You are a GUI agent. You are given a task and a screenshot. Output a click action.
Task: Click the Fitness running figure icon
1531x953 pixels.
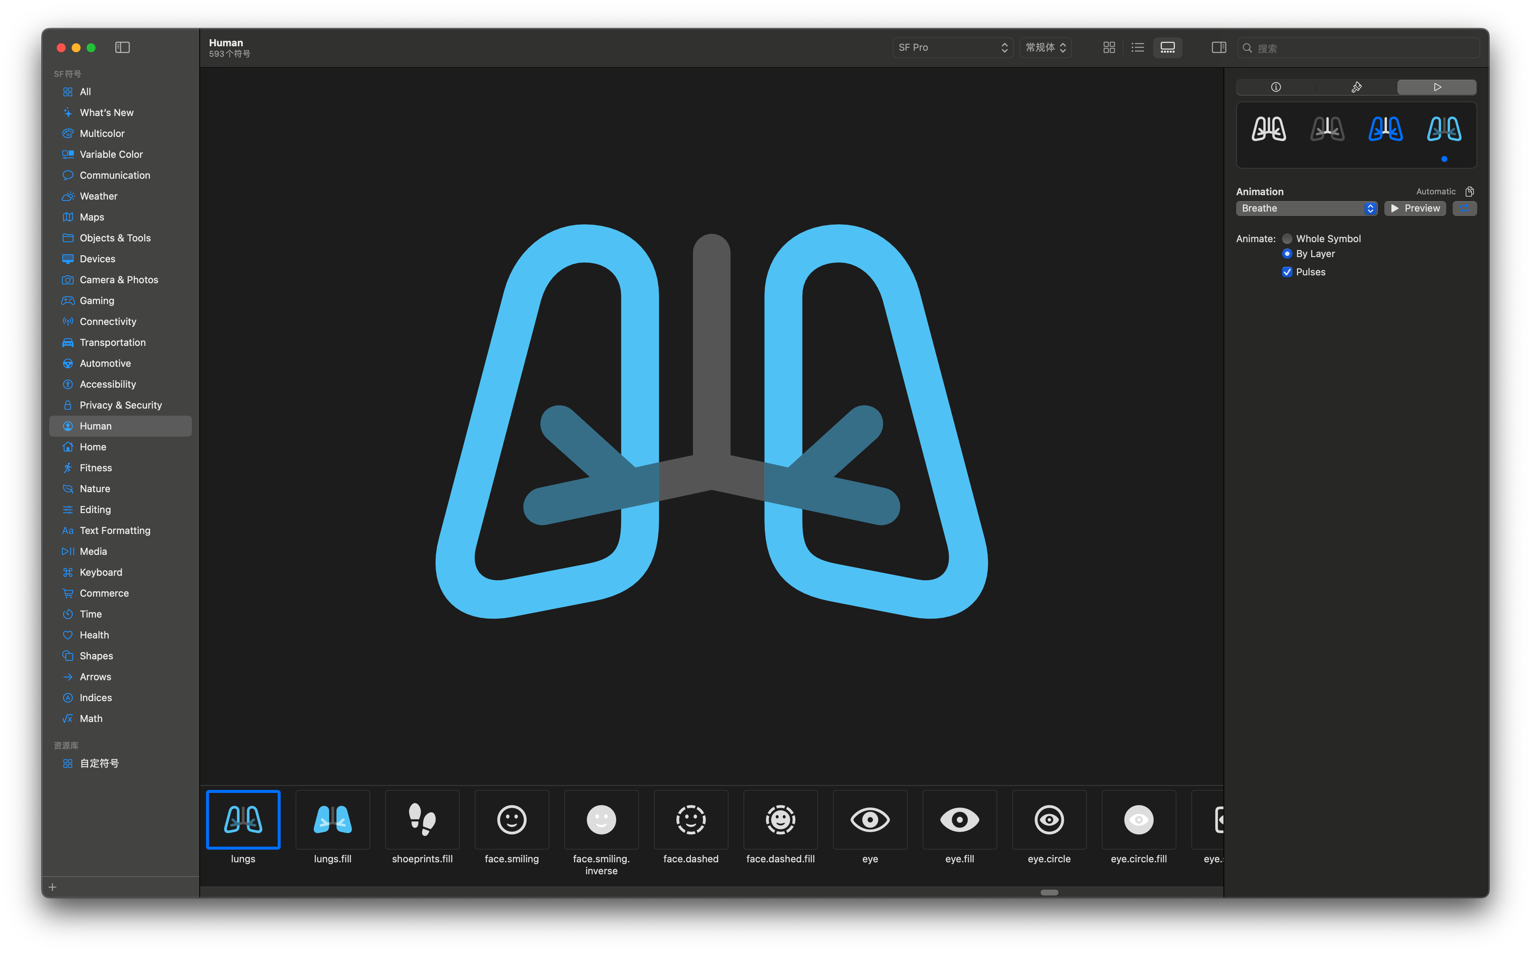[68, 468]
